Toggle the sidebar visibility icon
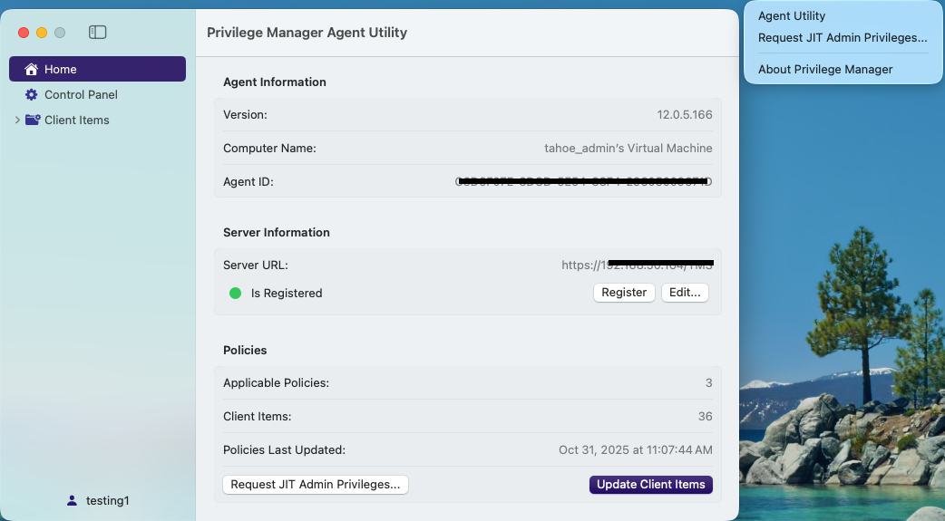Screen dimensions: 945x521 point(98,33)
